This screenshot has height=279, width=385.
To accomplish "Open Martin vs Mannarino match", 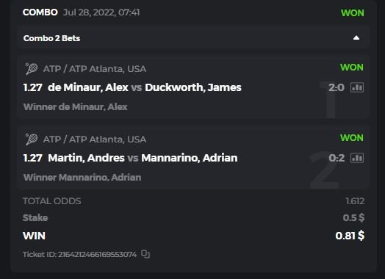I will point(143,158).
